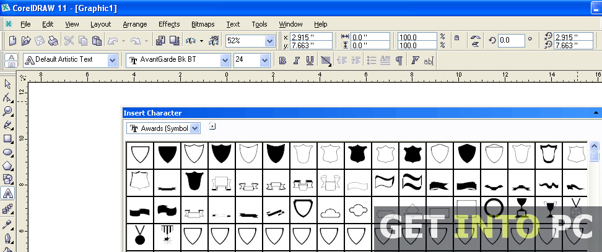Open the Redo history dropdown arrow
This screenshot has width=602, height=252.
pyautogui.click(x=146, y=41)
